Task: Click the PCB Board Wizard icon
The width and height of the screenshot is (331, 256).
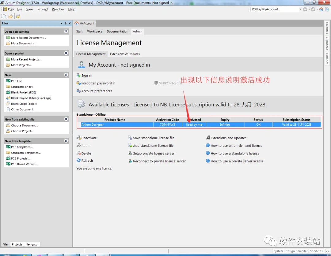Action: [8, 164]
